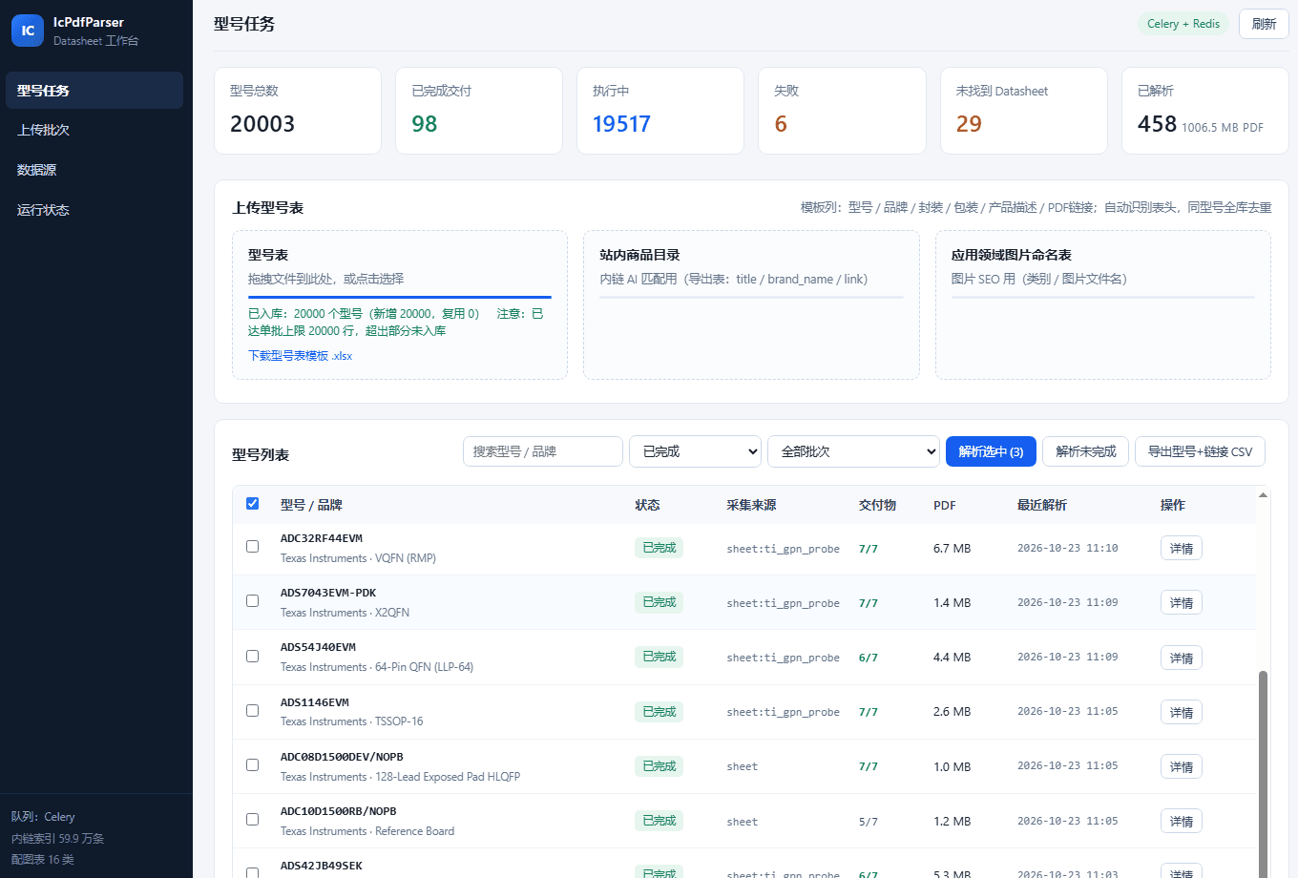
Task: Open the 已完成 status filter dropdown
Action: pyautogui.click(x=695, y=451)
